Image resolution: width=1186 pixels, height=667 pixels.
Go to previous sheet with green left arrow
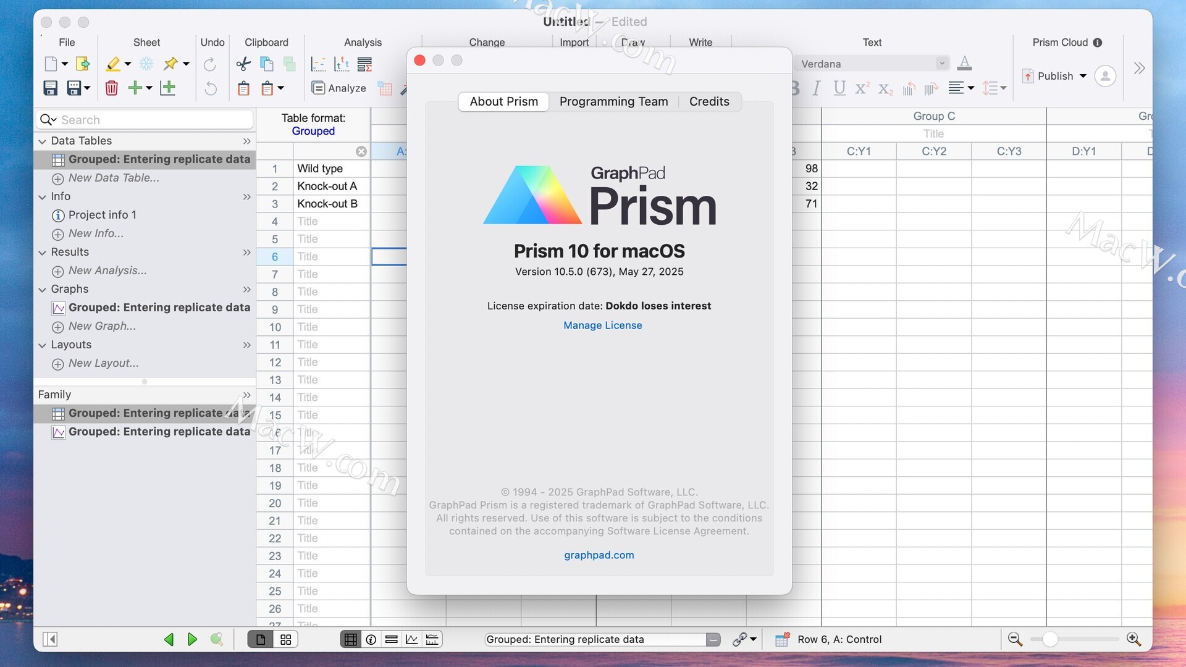tap(169, 639)
